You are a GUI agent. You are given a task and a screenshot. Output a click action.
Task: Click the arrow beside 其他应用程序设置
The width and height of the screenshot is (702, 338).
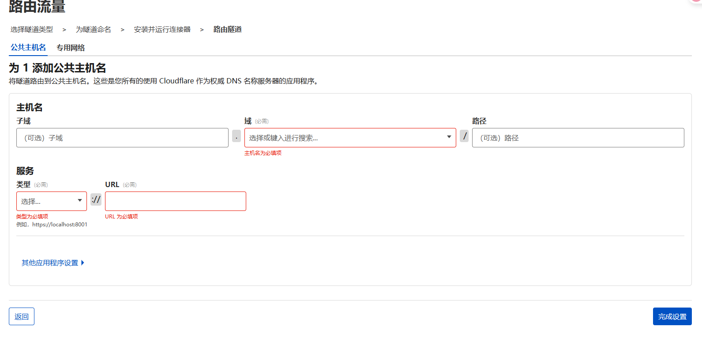point(83,263)
